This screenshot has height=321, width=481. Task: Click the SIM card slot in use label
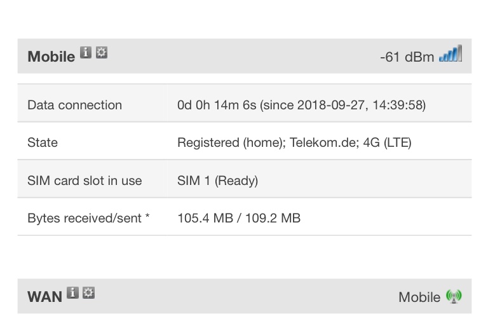85,181
